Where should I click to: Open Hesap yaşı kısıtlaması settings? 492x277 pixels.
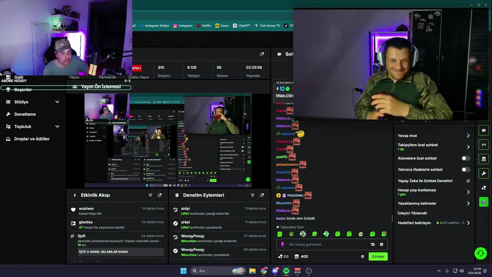[x=434, y=192]
